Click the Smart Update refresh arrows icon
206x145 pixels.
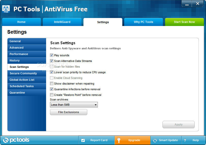[x=155, y=140]
